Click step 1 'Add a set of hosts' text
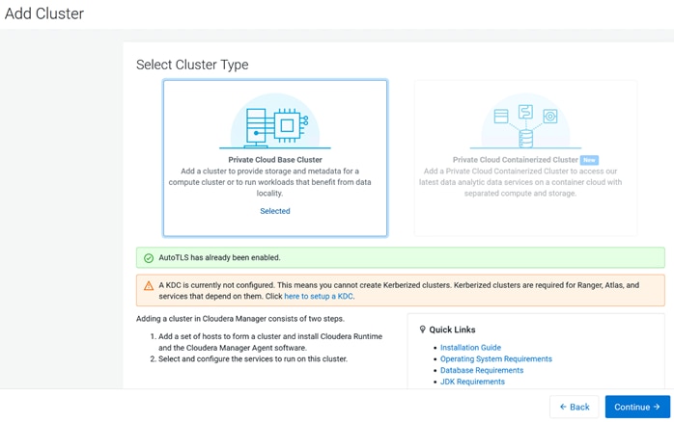Screen dimensions: 674x422 tap(270, 342)
